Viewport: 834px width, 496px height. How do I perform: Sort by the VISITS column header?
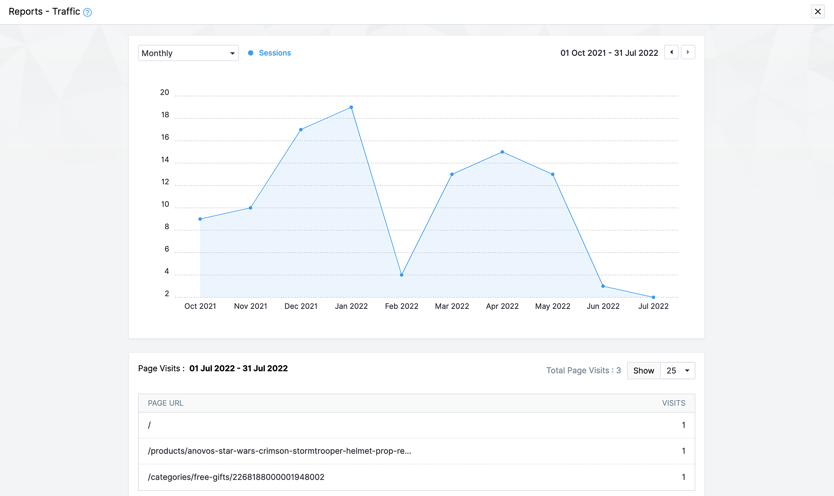click(x=673, y=403)
